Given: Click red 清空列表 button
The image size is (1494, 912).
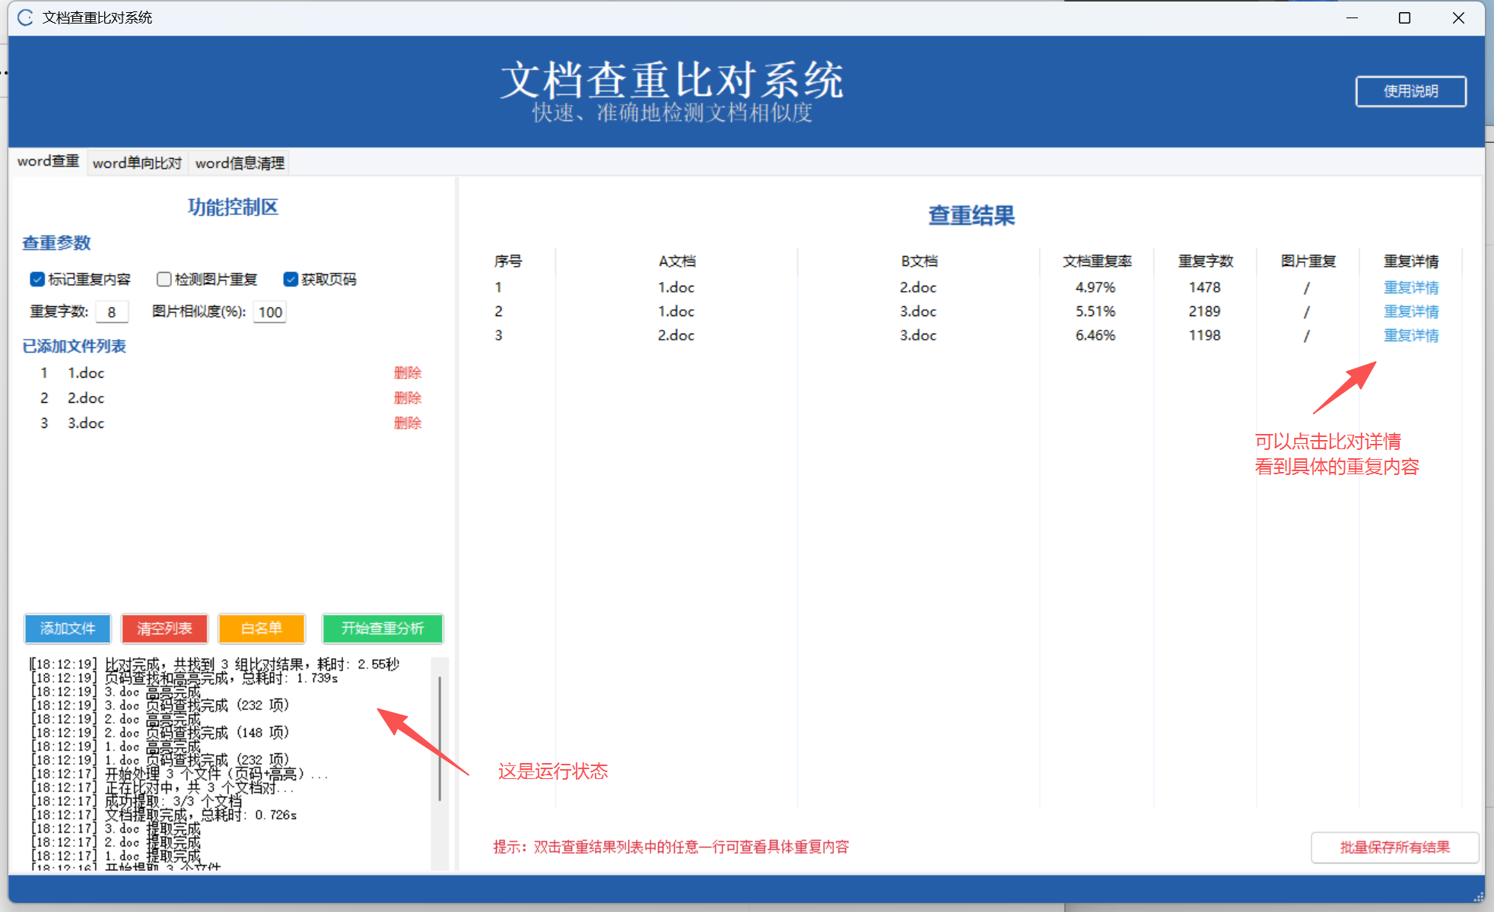Looking at the screenshot, I should 164,629.
